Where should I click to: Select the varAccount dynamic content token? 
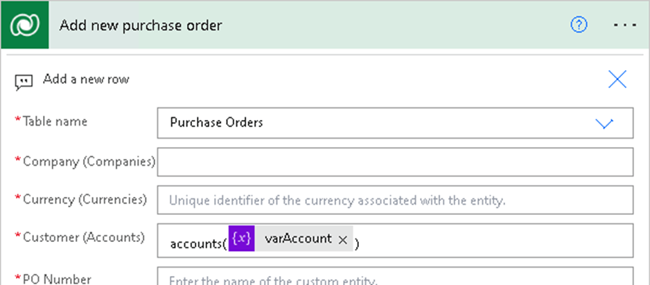pos(298,239)
